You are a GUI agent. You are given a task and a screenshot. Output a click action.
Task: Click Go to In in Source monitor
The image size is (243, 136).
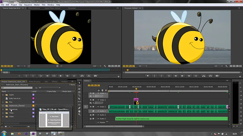(x=41, y=76)
